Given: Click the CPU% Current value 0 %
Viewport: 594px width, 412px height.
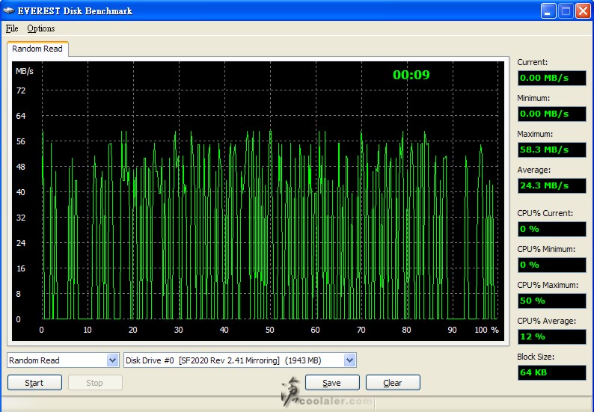Looking at the screenshot, I should (x=551, y=229).
